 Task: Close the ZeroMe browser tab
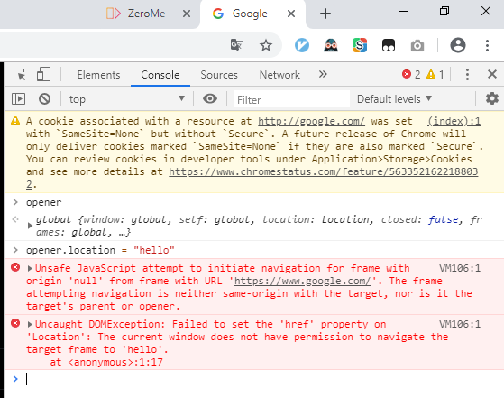coord(187,14)
